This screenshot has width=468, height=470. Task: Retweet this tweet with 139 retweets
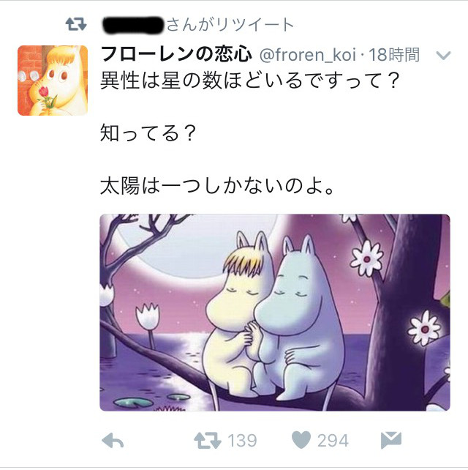point(207,440)
